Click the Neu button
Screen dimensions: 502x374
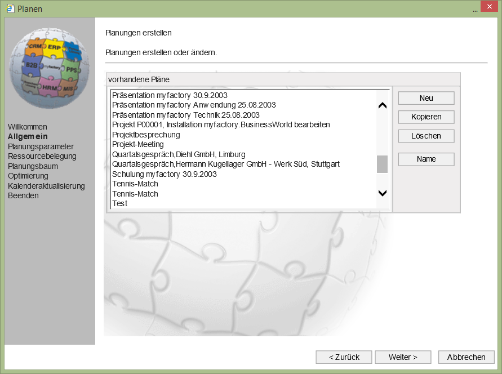[x=426, y=98]
